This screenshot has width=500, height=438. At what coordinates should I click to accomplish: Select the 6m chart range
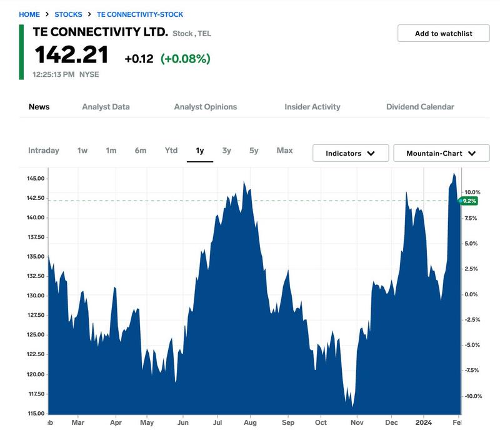140,151
